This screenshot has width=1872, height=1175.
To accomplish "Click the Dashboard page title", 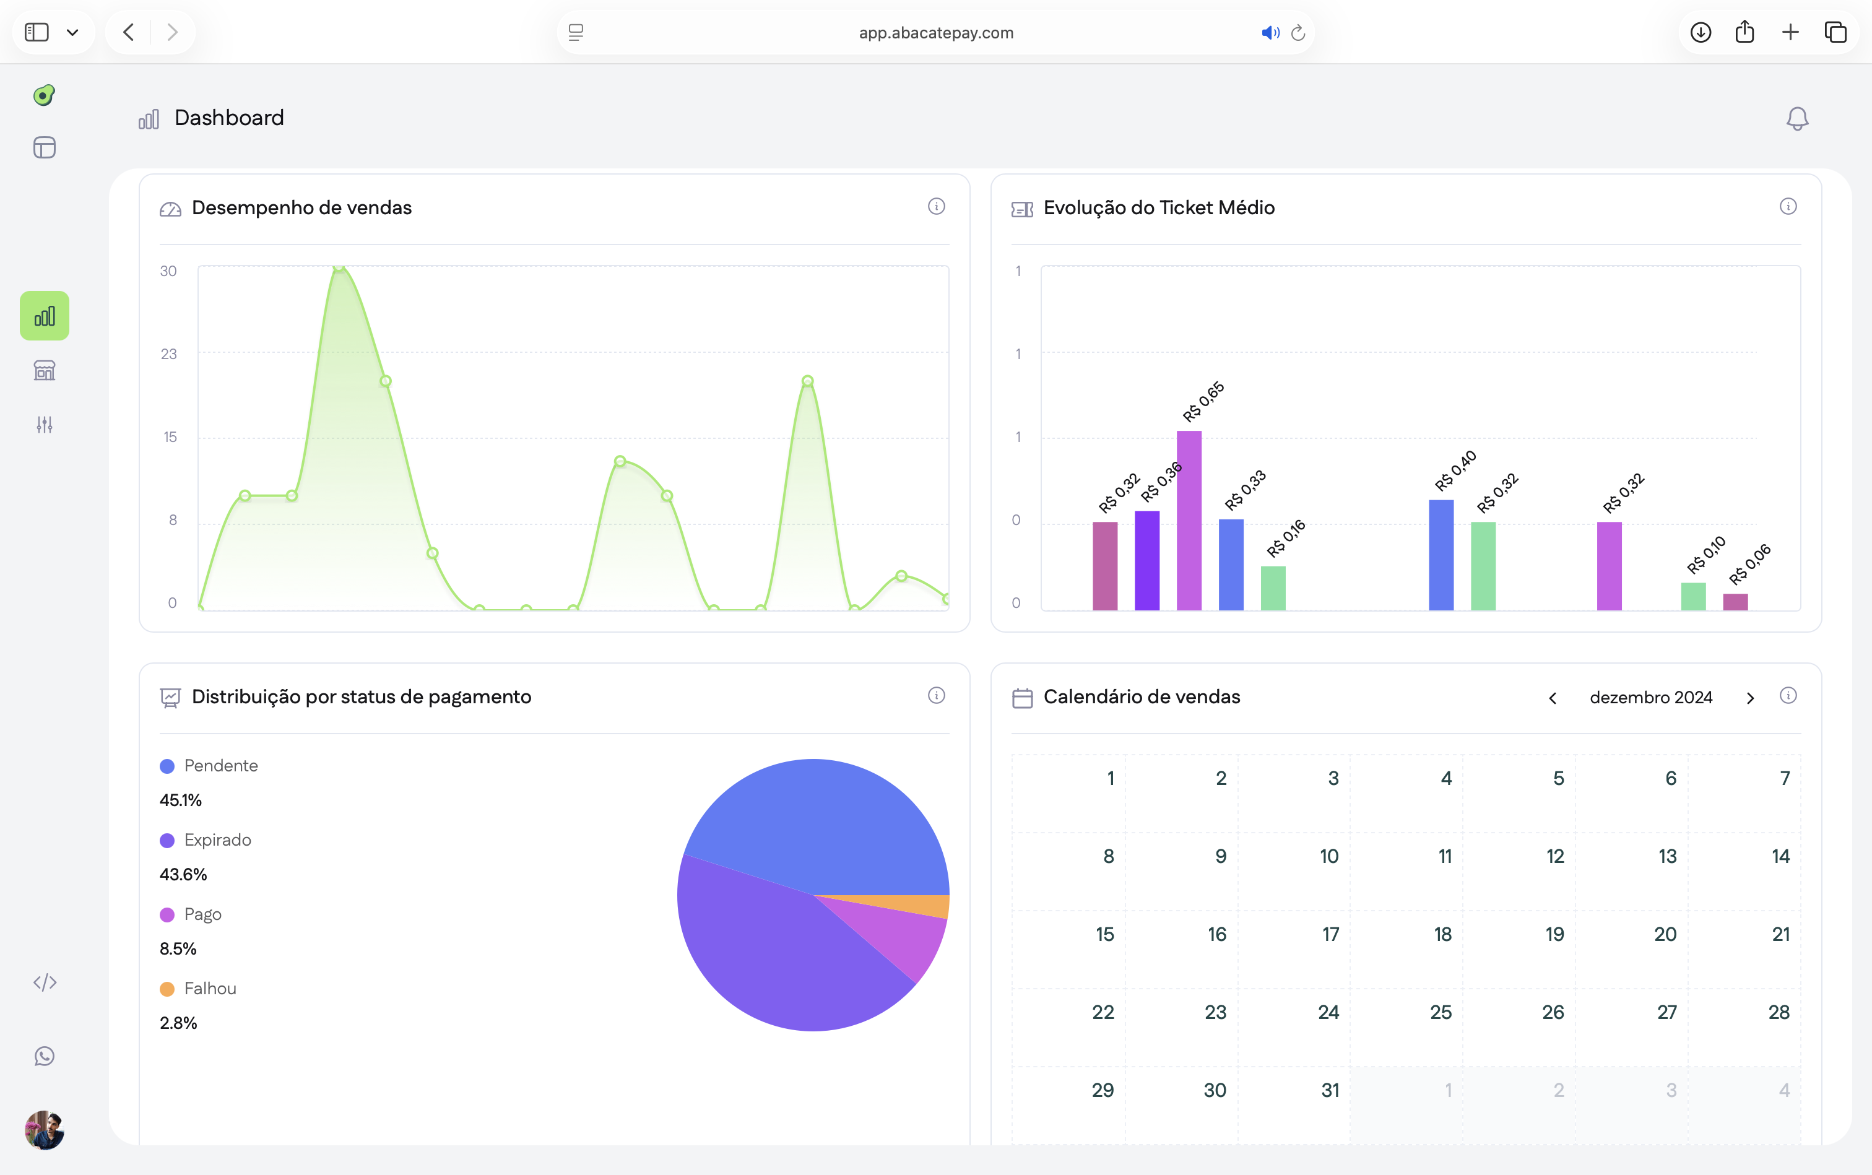I will pyautogui.click(x=229, y=118).
